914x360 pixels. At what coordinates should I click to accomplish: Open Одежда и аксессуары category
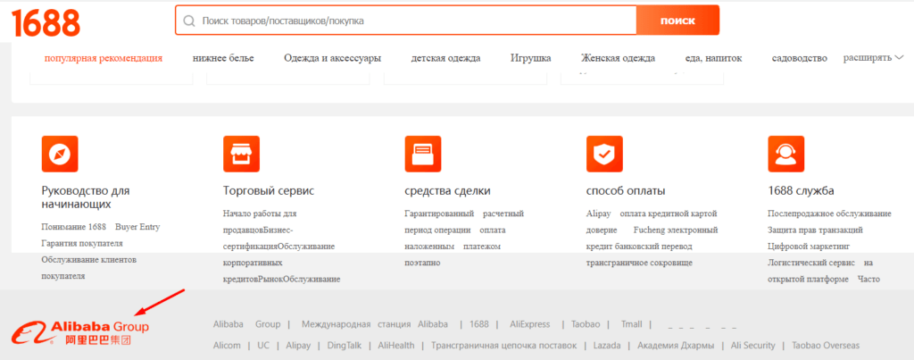pos(333,58)
